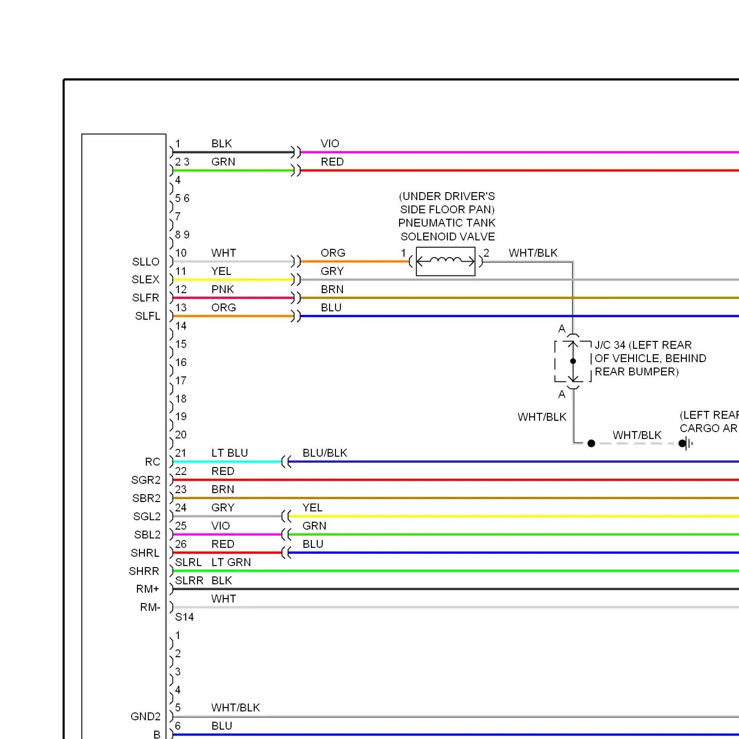Select the RED wire label at pin 22
The width and height of the screenshot is (739, 739).
223,471
